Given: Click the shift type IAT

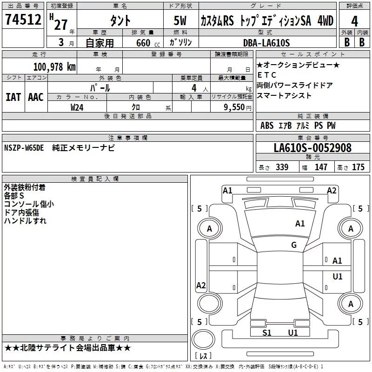Looking at the screenshot, I should pyautogui.click(x=13, y=97).
